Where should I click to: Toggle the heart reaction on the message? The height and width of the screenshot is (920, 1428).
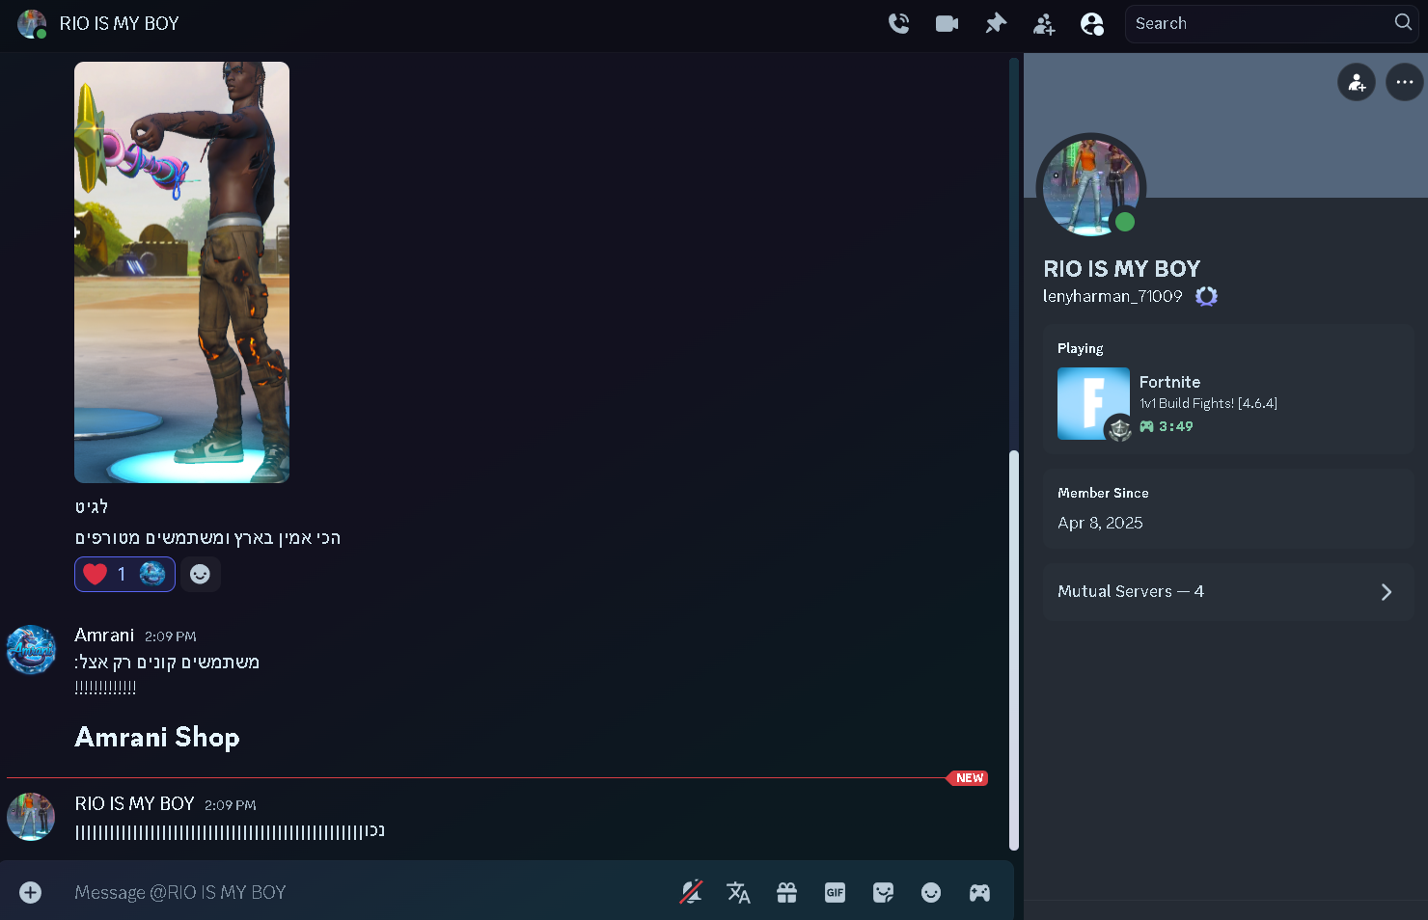tap(124, 574)
